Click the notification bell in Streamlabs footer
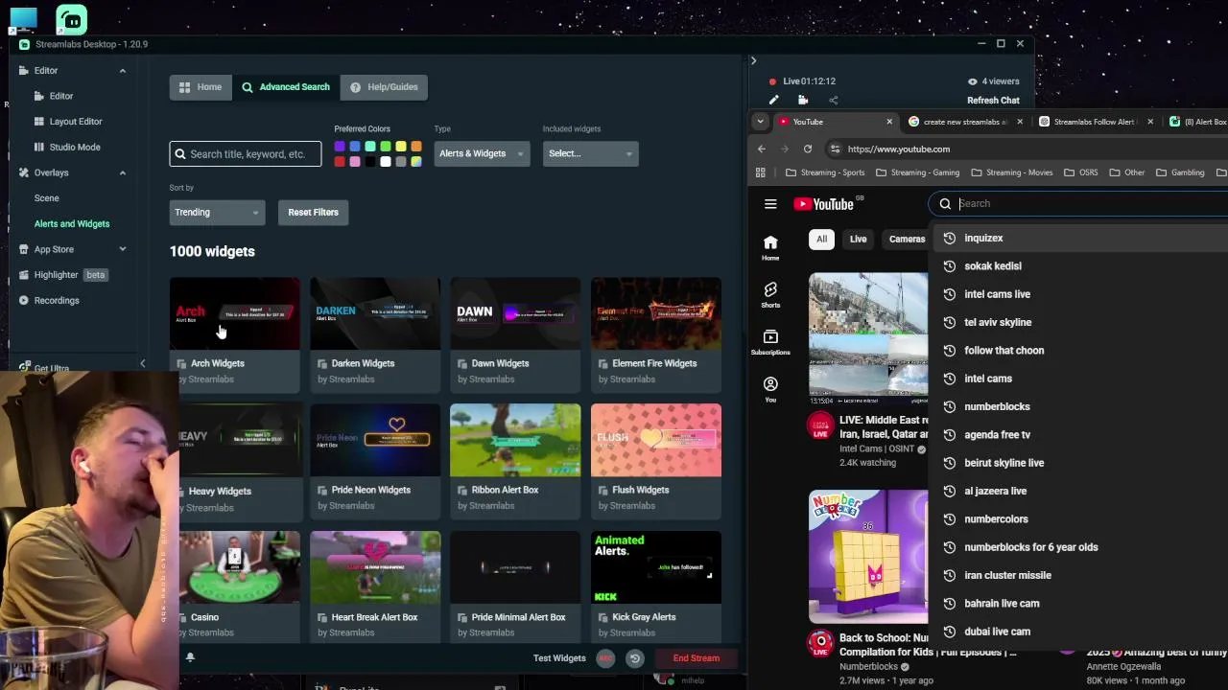Viewport: 1228px width, 690px height. [x=190, y=657]
